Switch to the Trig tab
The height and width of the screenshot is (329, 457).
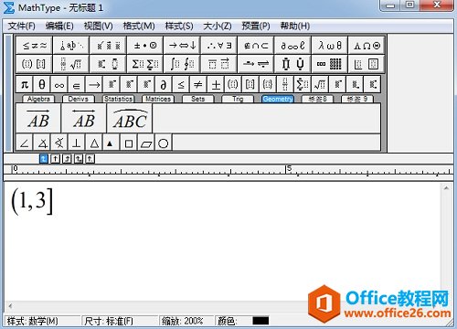coord(238,99)
